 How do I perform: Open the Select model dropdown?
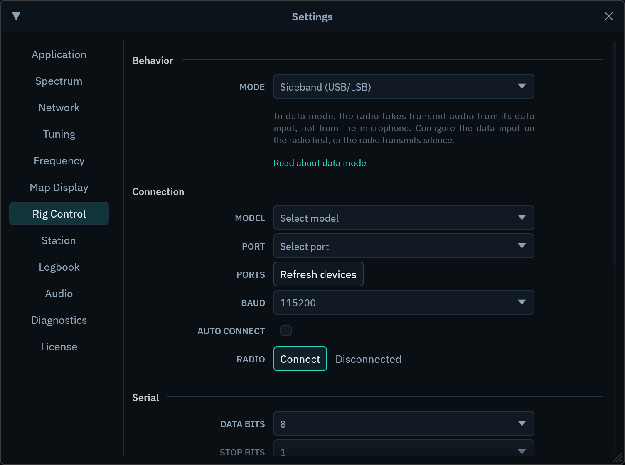(x=404, y=218)
